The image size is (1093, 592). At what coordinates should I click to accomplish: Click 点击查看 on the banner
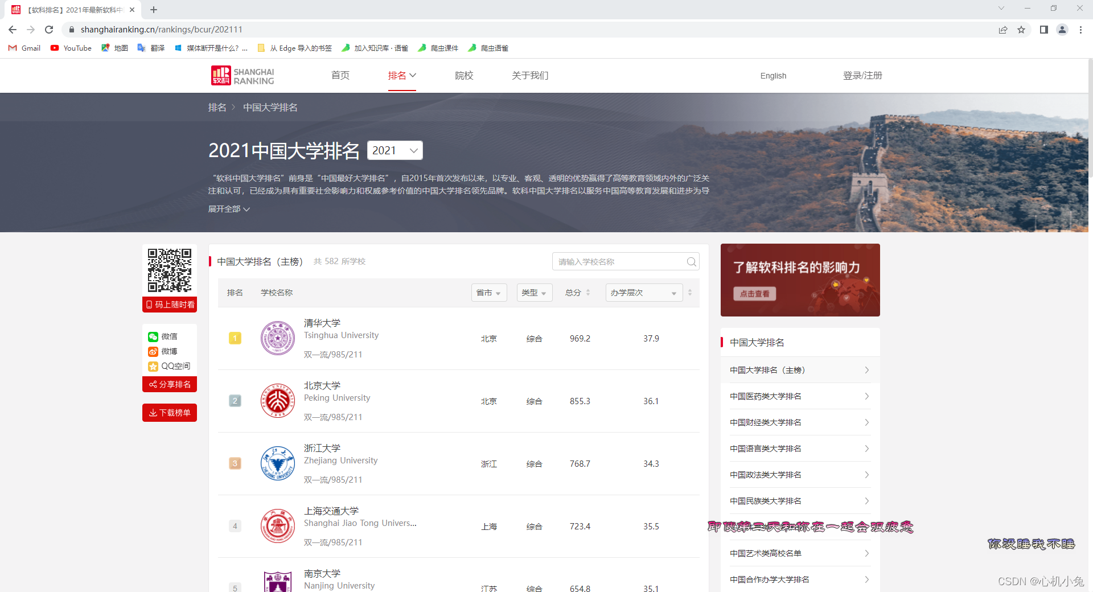pyautogui.click(x=754, y=294)
